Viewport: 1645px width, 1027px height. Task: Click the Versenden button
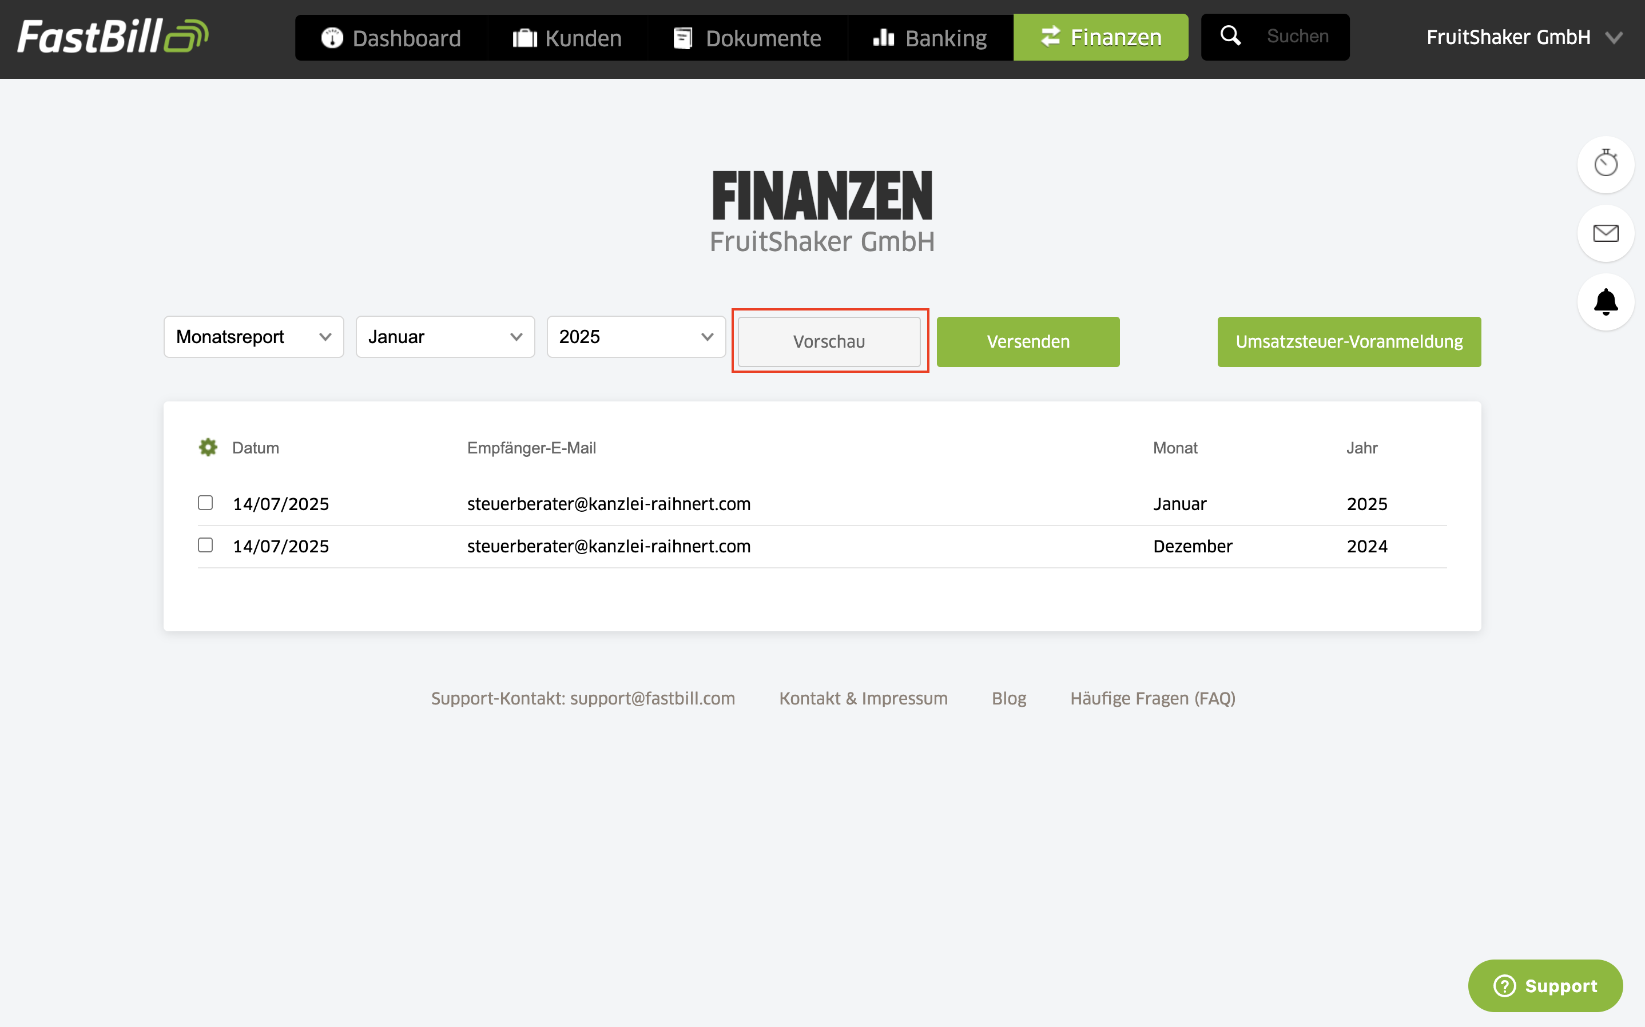tap(1028, 341)
